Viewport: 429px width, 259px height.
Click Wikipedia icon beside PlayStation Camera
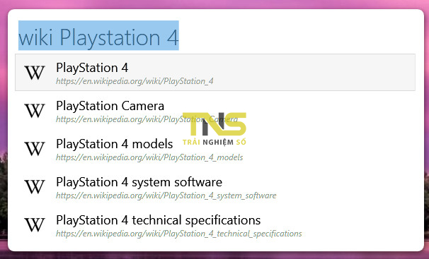point(35,111)
